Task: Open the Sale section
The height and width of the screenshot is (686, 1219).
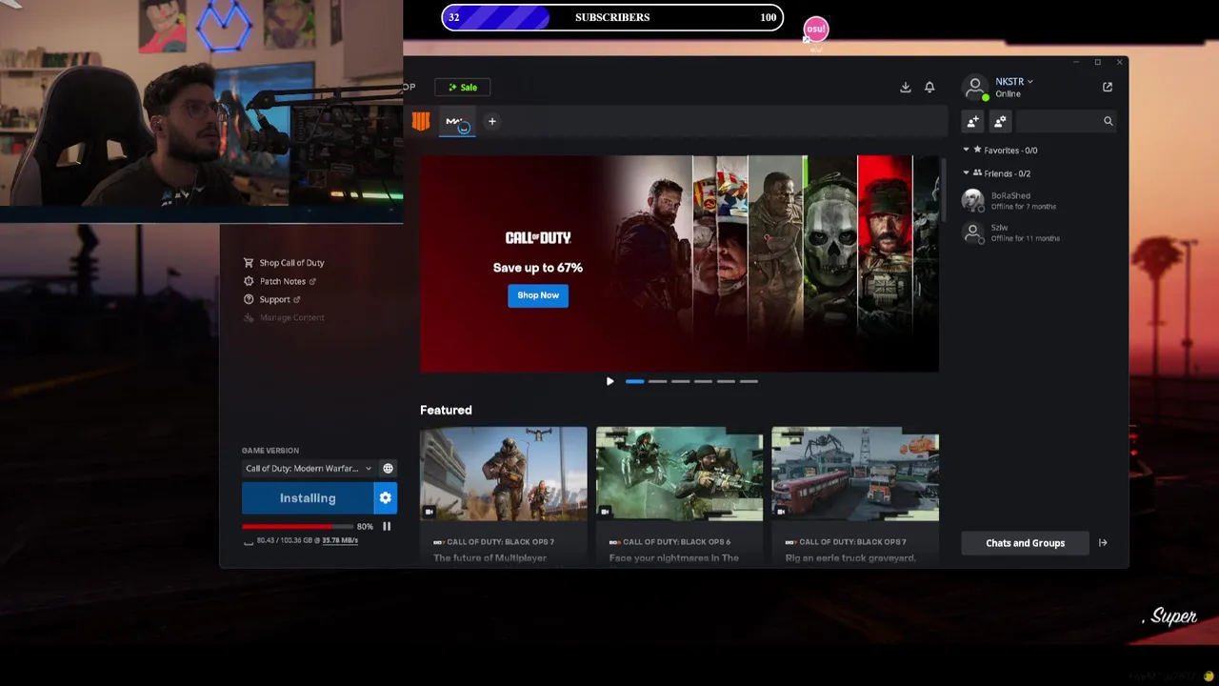Action: [464, 87]
